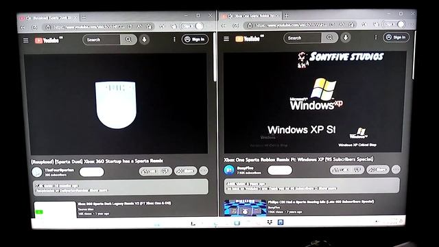
Task: Click the browser profile Sign in pill, right window
Action: coord(394,25)
